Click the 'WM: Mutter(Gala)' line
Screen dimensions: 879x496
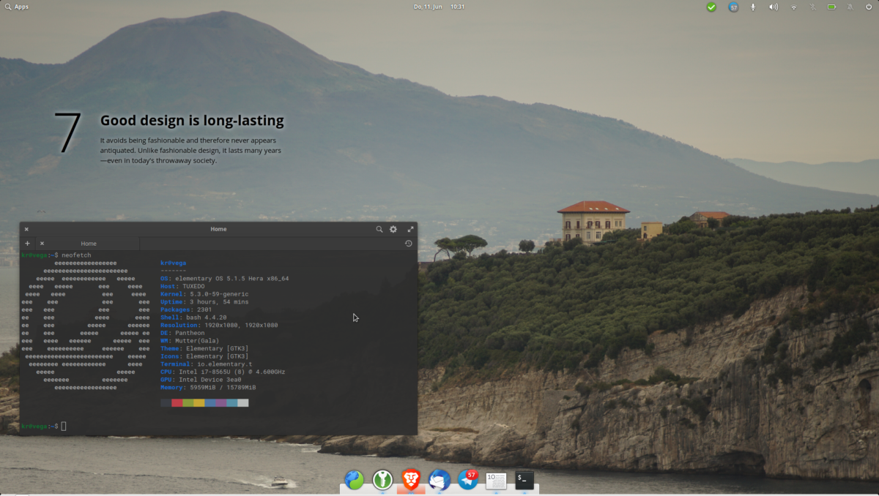(x=190, y=340)
